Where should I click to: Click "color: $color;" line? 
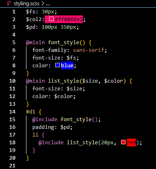pos(54,96)
